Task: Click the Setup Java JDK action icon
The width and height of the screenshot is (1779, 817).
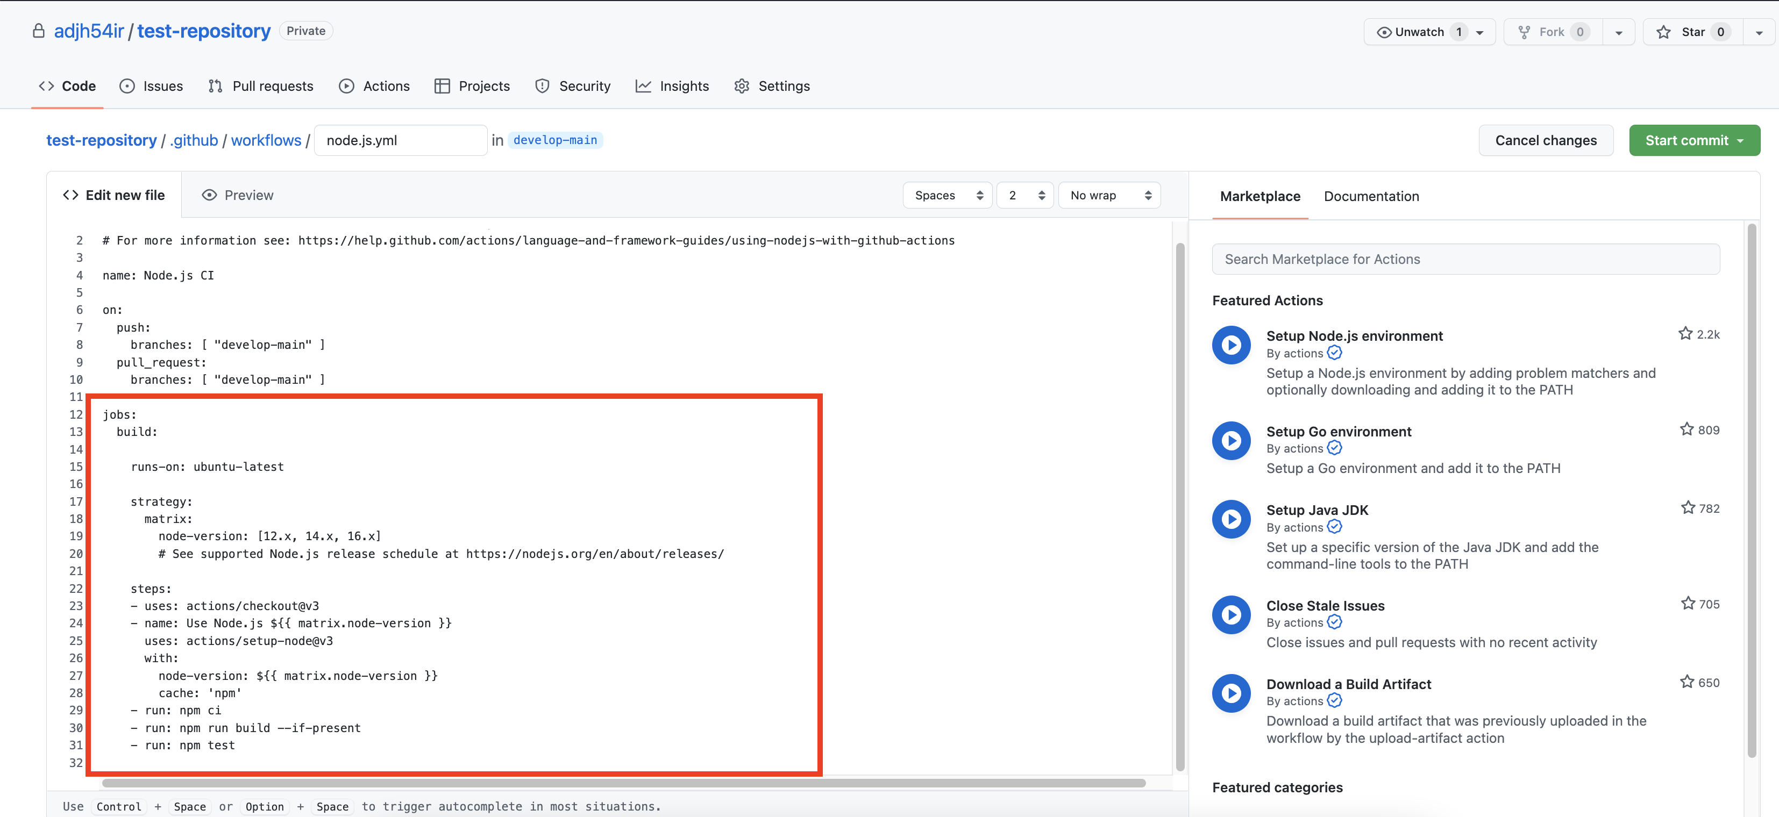Action: coord(1230,519)
